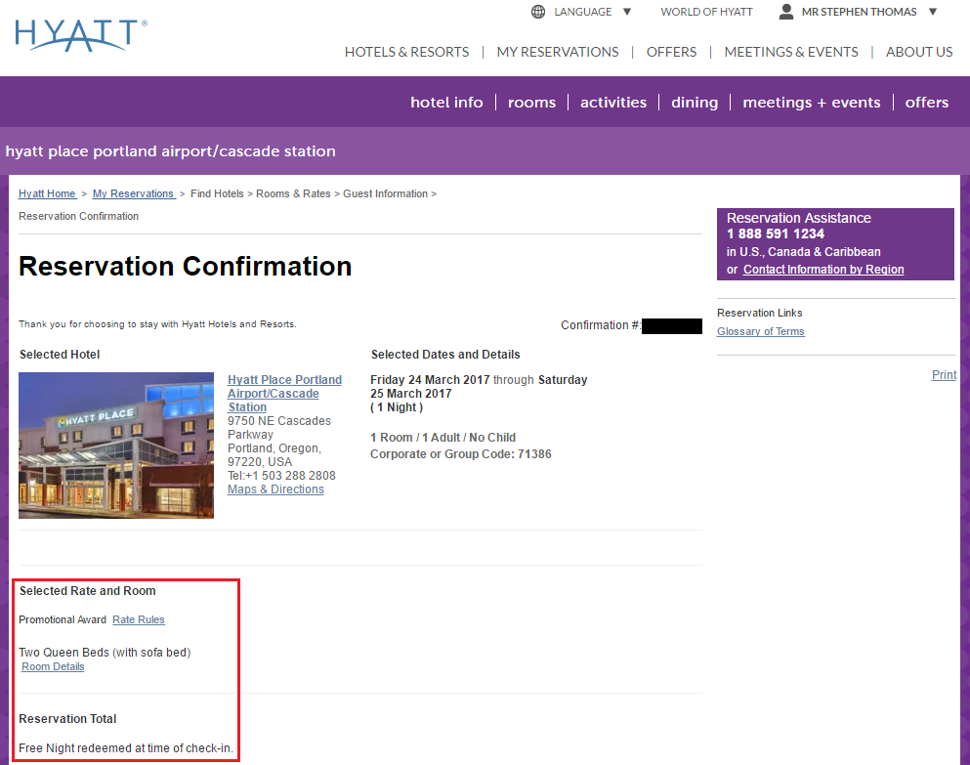Switch to the rooms tab

pyautogui.click(x=531, y=103)
